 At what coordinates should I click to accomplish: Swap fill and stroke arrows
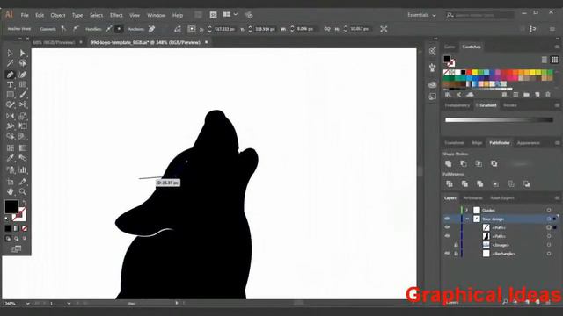(24, 203)
